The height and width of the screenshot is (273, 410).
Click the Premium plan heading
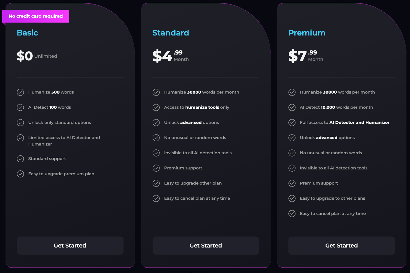(x=307, y=33)
